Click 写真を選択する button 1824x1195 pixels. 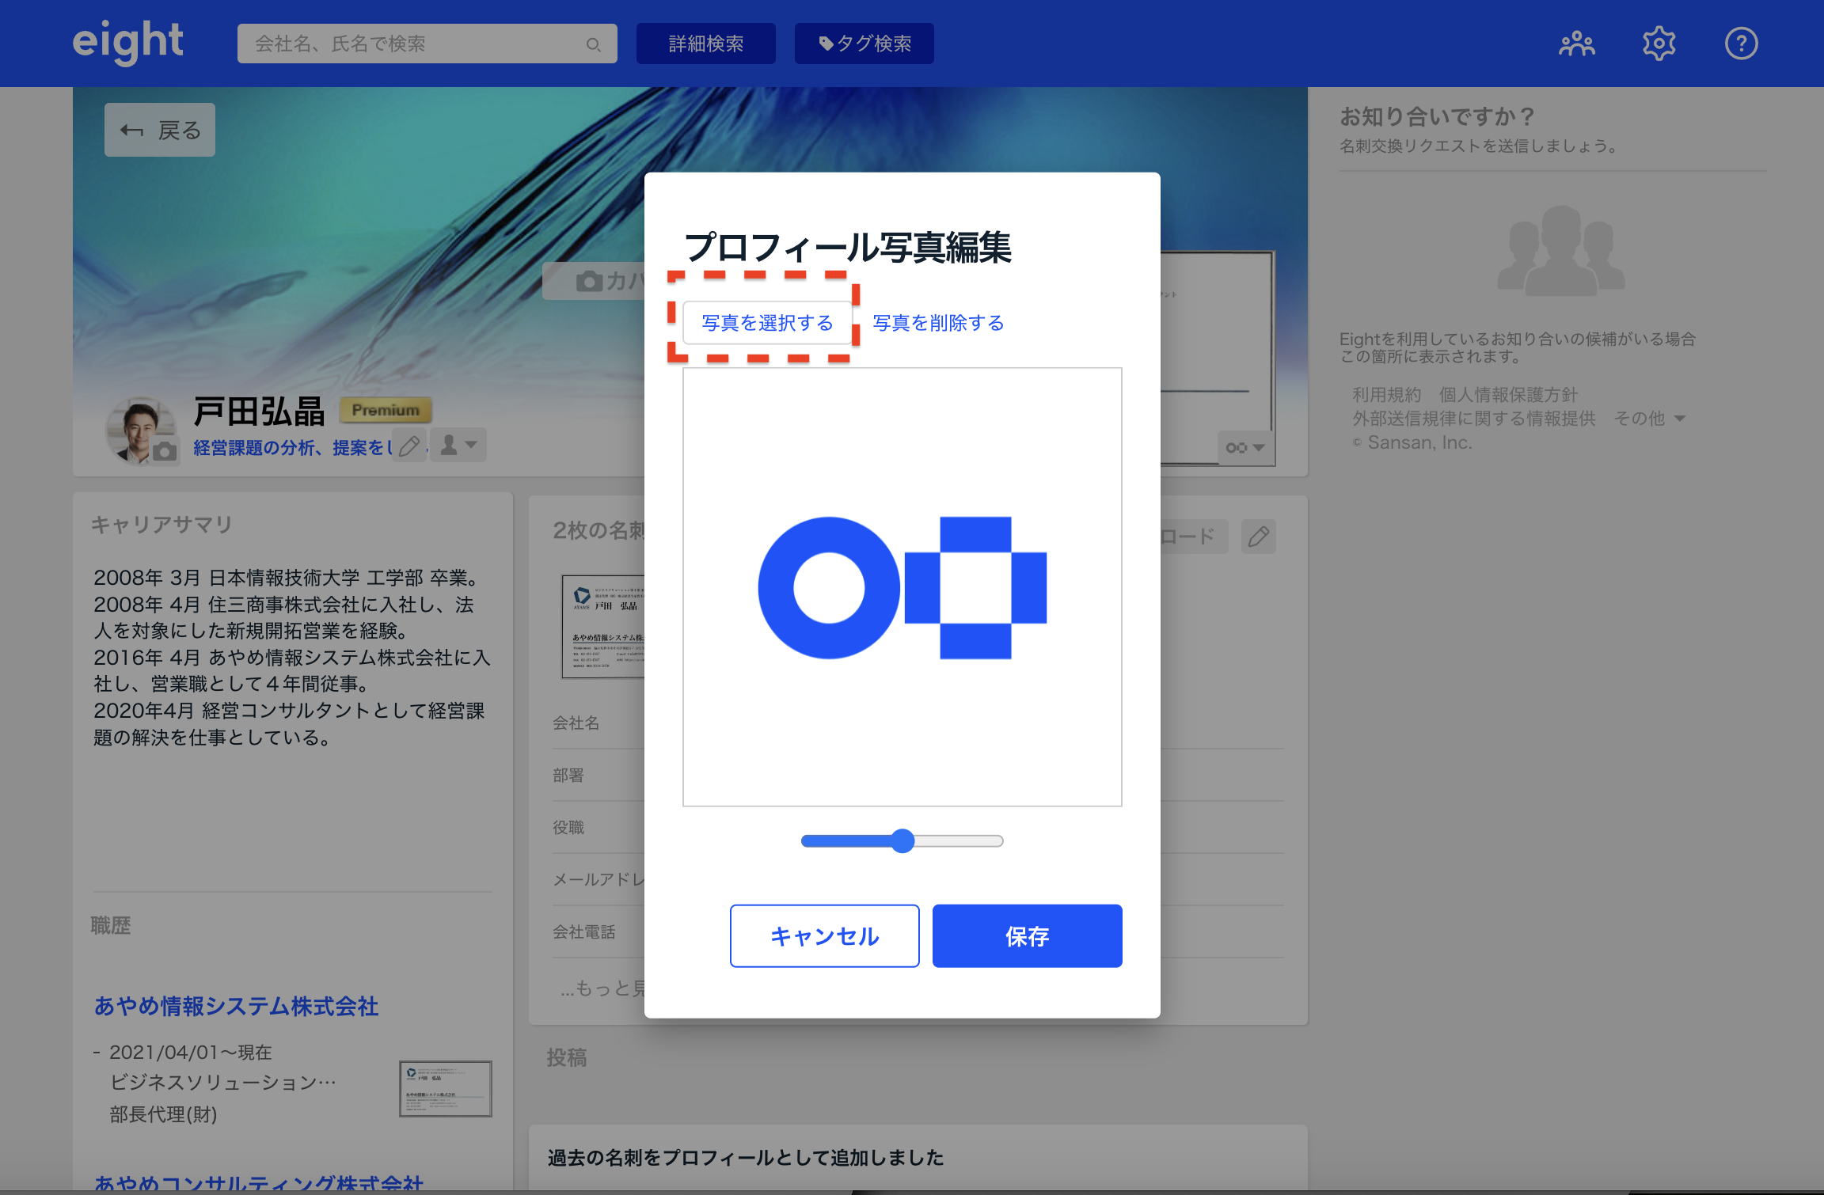click(x=766, y=323)
